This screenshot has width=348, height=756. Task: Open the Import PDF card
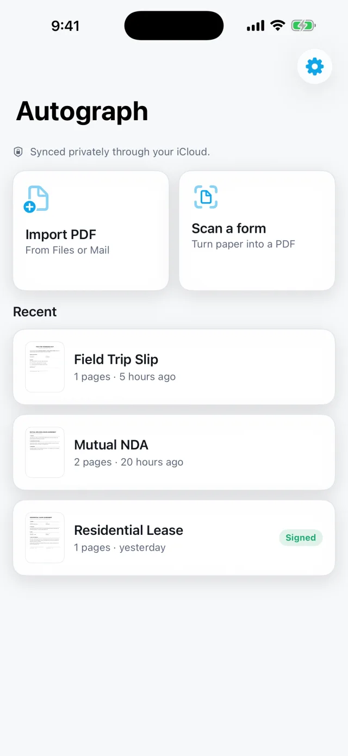coord(91,230)
